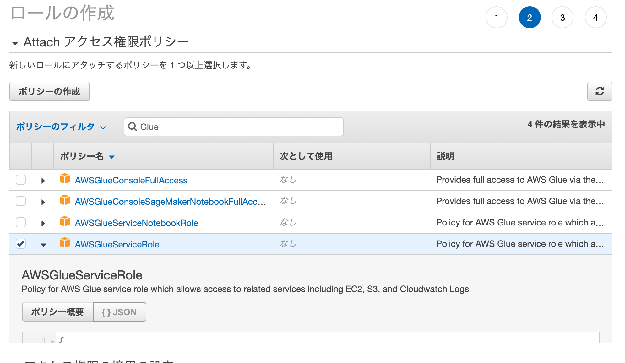Open the AWSGlueConsoleSageMakerNotebookFullAccess policy link

[x=170, y=202]
